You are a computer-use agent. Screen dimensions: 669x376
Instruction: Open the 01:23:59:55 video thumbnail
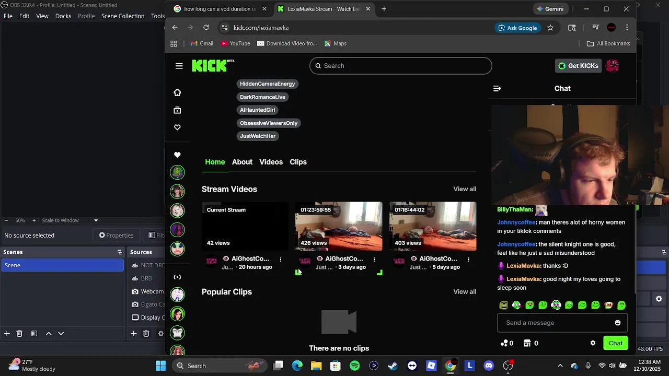(x=339, y=226)
